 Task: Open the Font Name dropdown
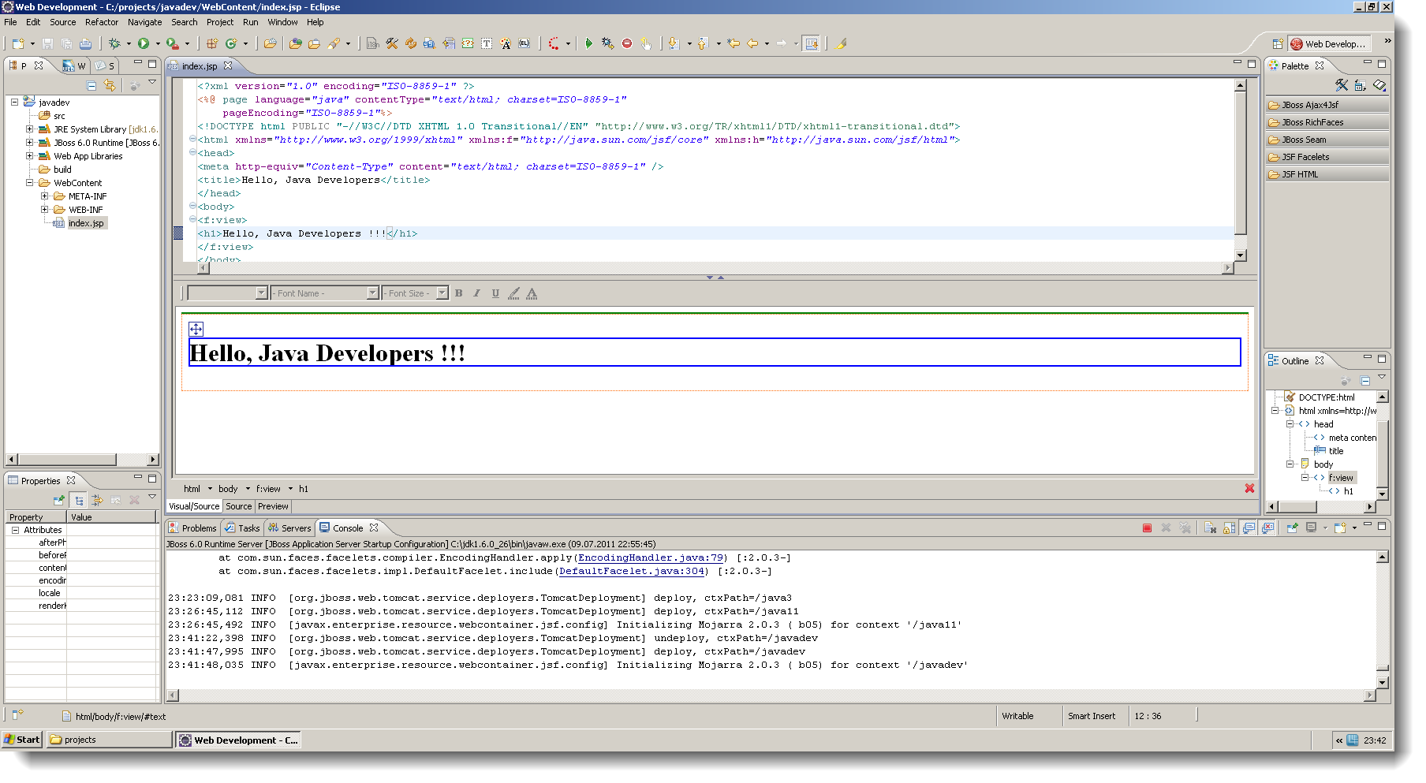click(371, 293)
